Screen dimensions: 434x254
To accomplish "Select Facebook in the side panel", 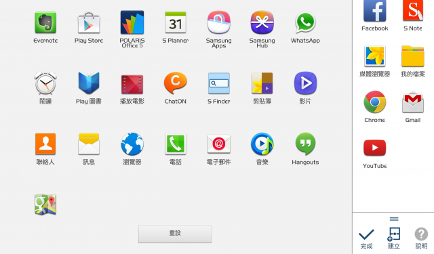I will (375, 11).
